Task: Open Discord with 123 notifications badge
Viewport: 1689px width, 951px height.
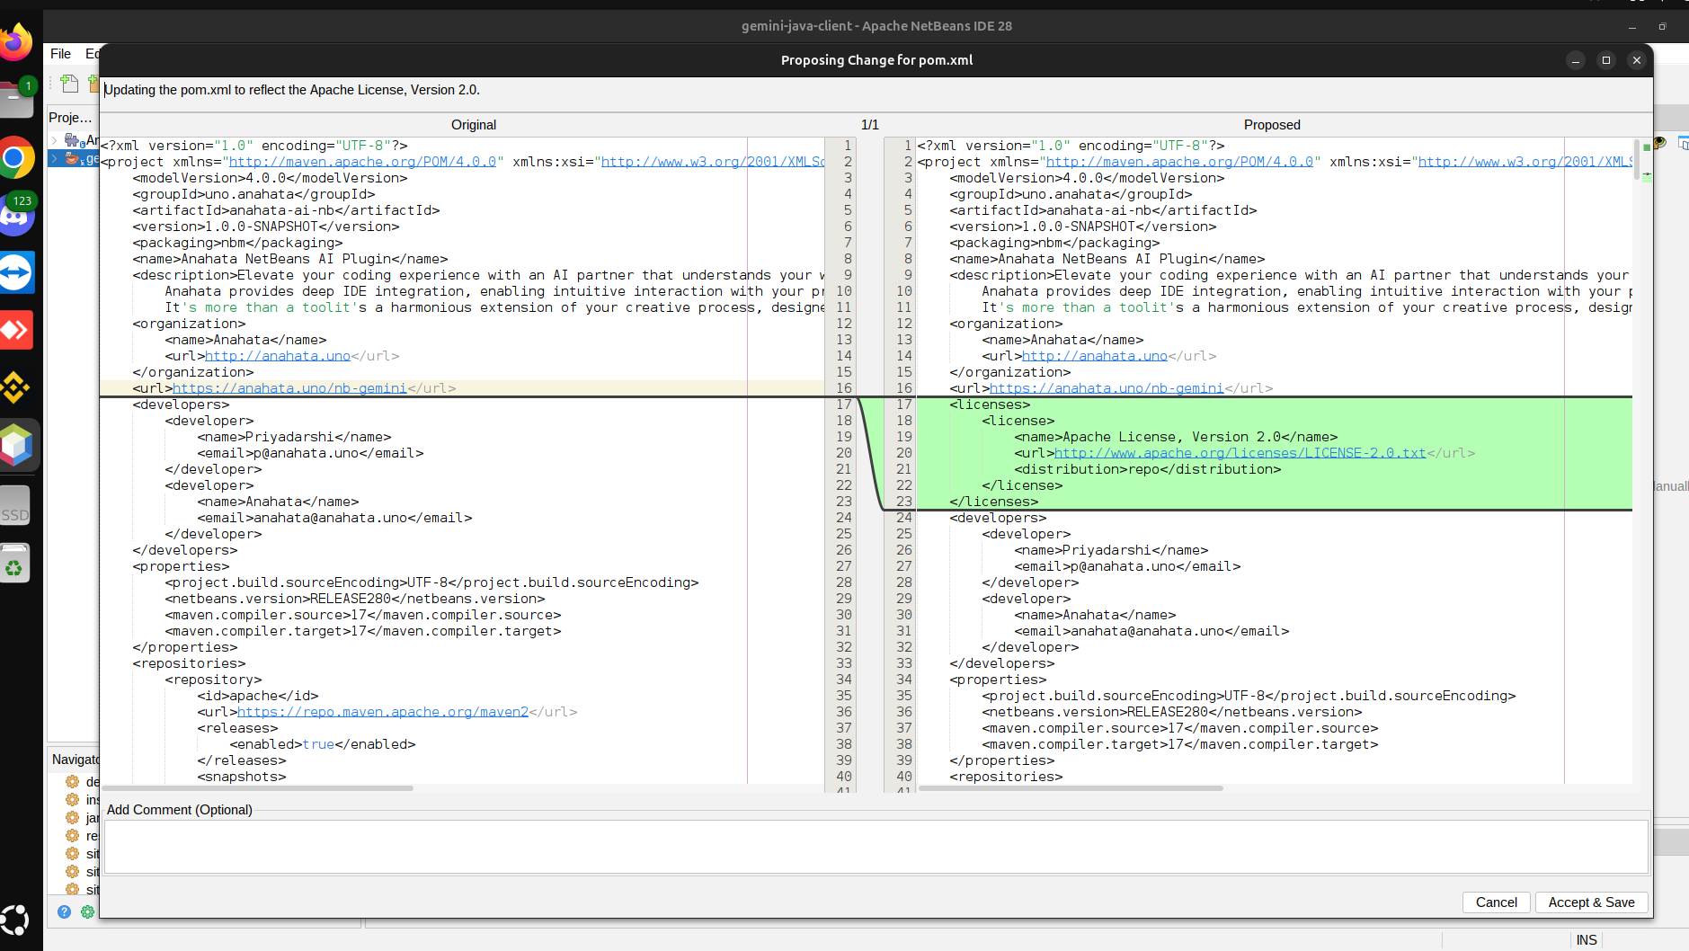Action: pyautogui.click(x=16, y=216)
